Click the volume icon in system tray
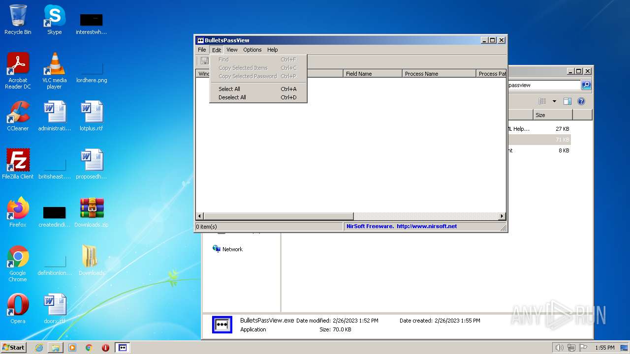The width and height of the screenshot is (630, 354). [559, 348]
